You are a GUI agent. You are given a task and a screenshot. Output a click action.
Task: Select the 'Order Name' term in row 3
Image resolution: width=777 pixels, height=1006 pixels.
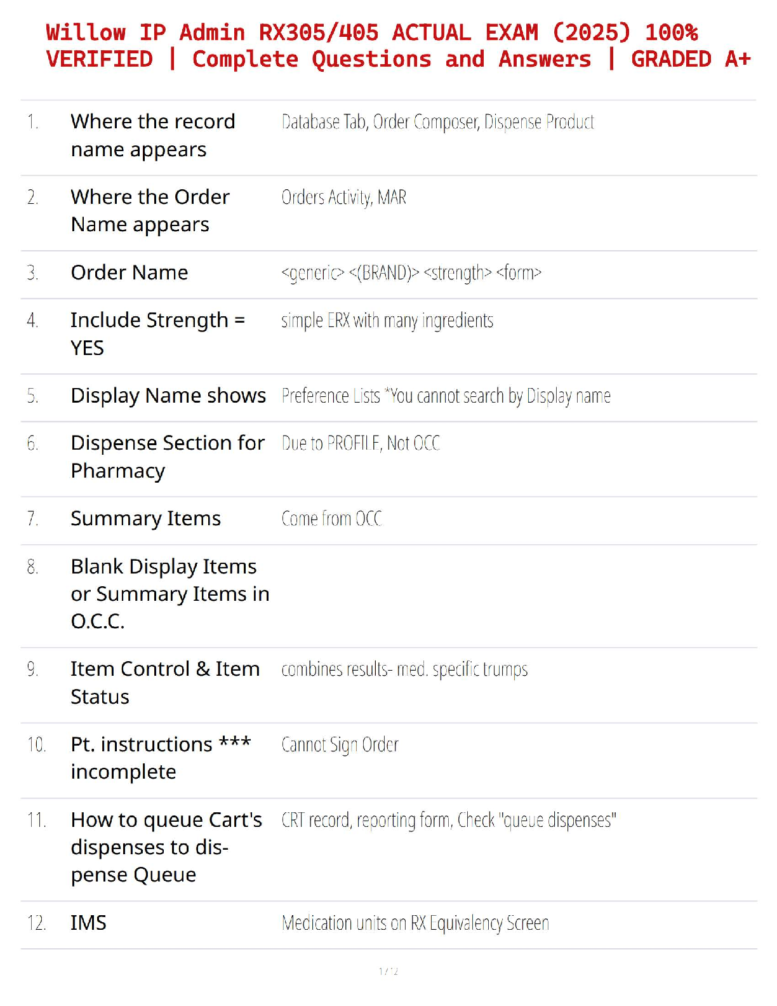coord(129,272)
